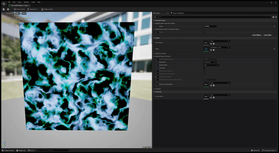Viewport: 279px width, 153px height.
Task: Open the Help menu
Action: pyautogui.click(x=39, y=2)
